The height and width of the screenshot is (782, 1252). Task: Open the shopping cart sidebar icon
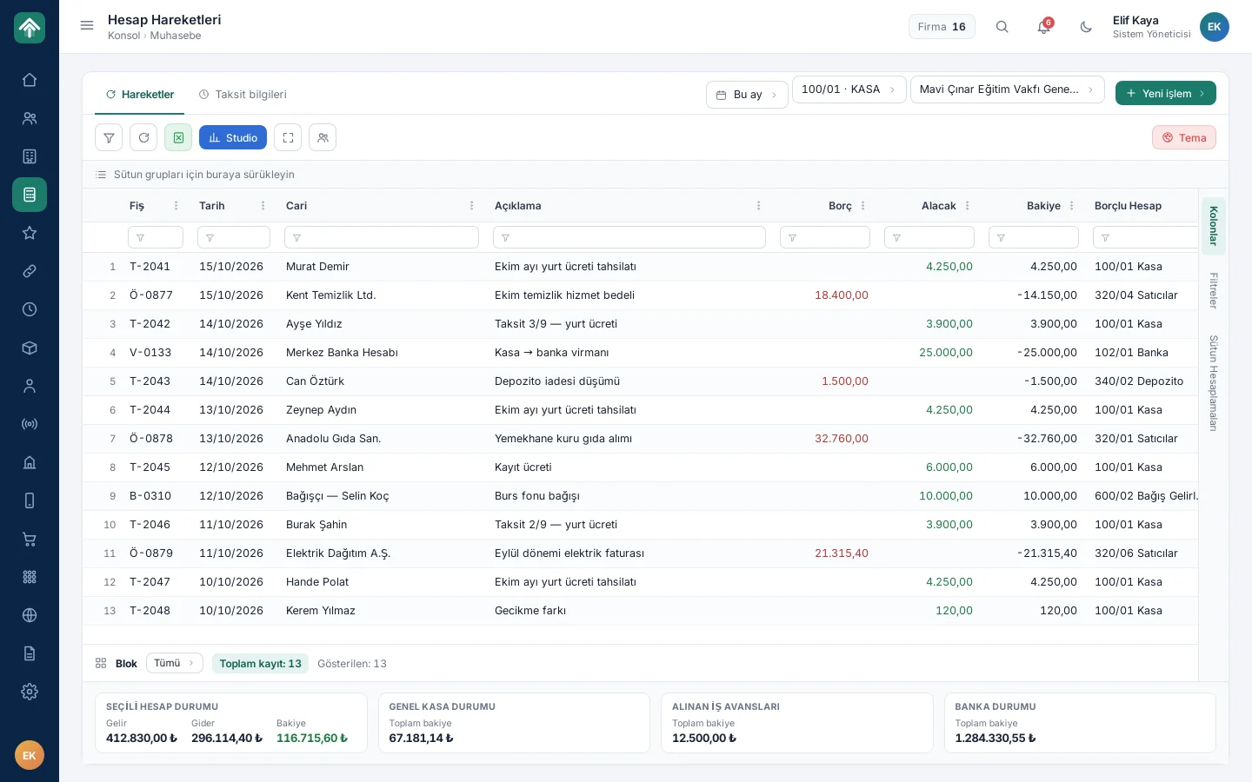30,539
